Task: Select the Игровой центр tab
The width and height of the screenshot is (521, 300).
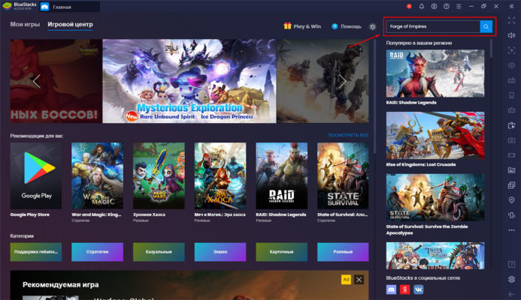Action: (70, 24)
